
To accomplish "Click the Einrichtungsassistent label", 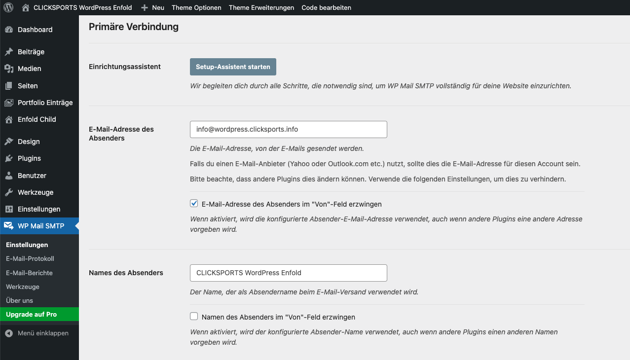I will point(125,67).
